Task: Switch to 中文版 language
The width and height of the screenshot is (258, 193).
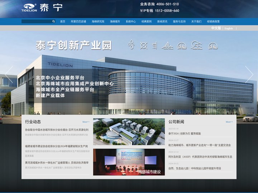Action: pos(216,28)
